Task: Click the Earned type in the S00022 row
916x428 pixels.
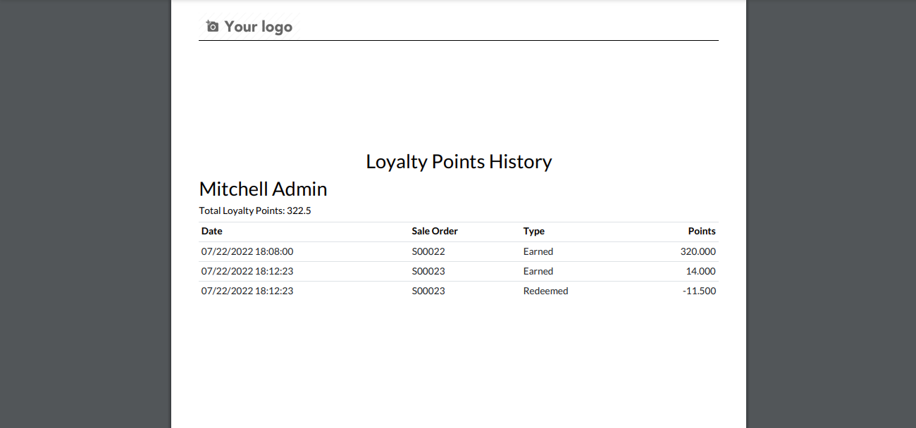Action: pos(538,251)
